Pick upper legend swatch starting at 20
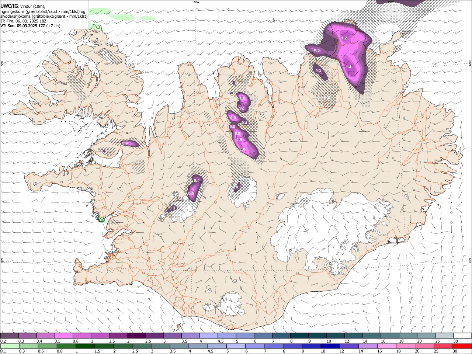This screenshot has height=354, width=472. (426, 336)
